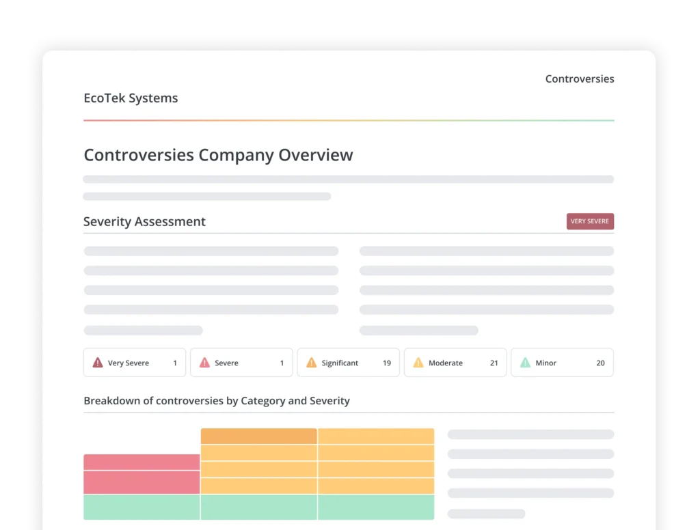Select the Minor severity card

[x=562, y=362]
